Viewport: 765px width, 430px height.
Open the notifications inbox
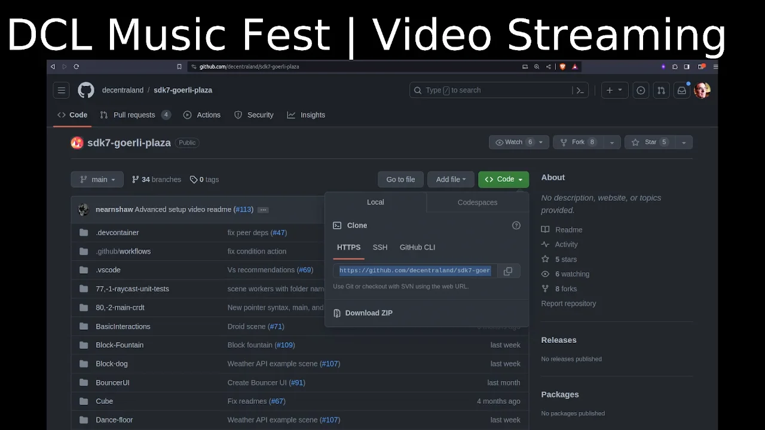[x=681, y=90]
